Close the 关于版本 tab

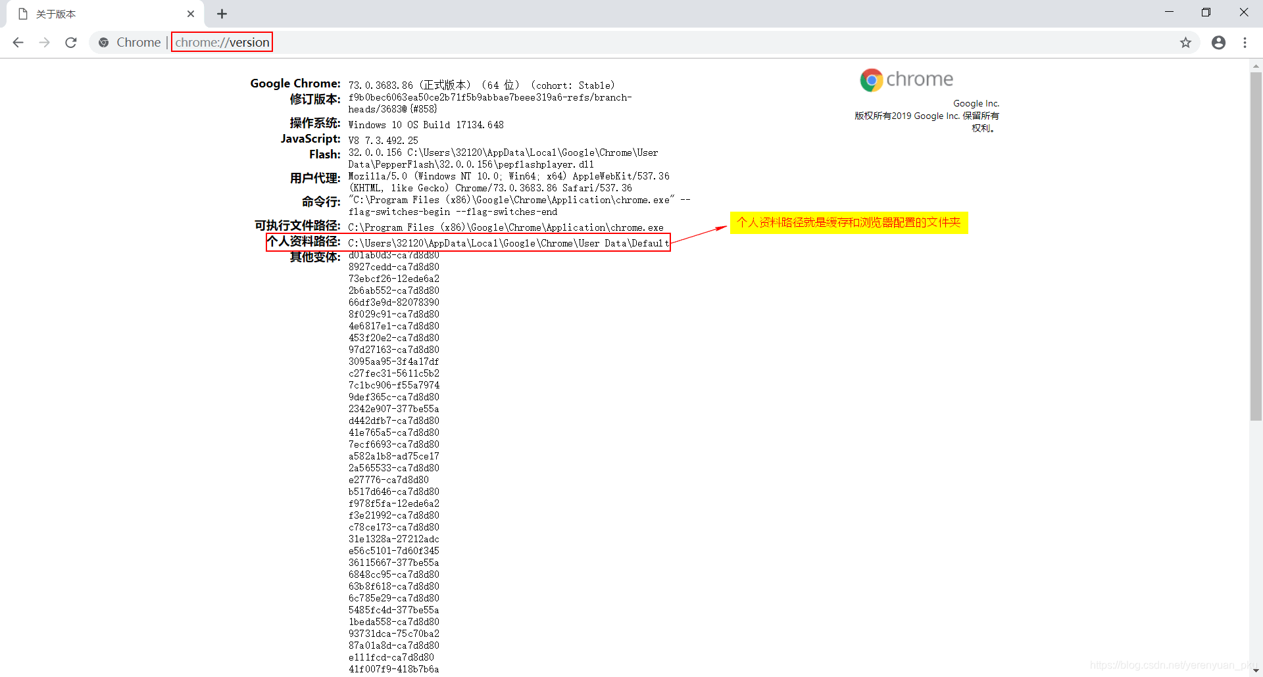(191, 13)
